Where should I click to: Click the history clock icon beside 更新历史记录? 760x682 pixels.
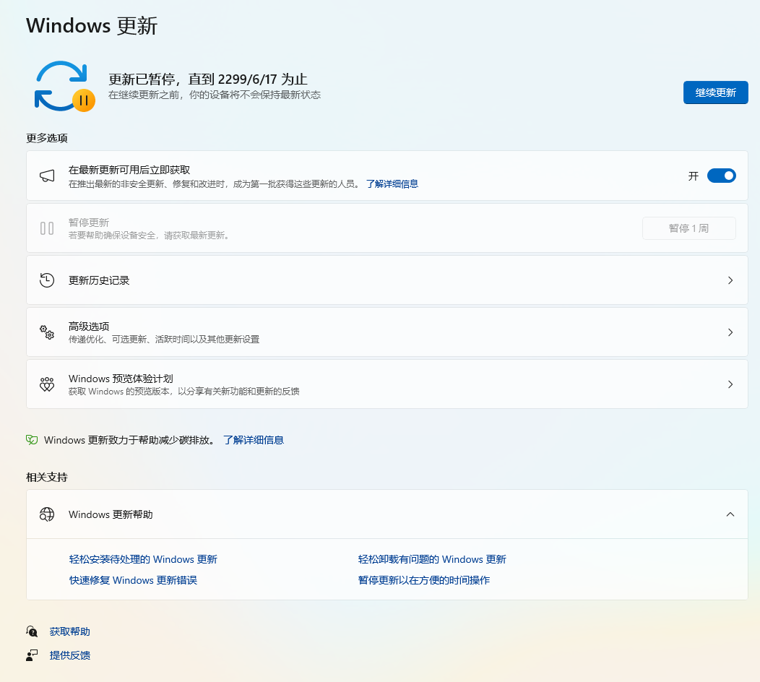coord(47,280)
